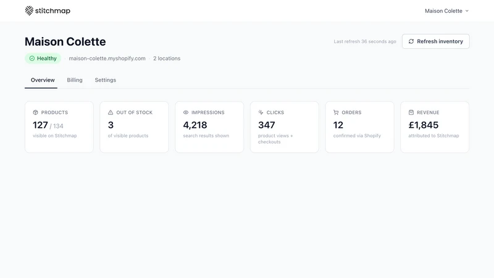Image resolution: width=494 pixels, height=278 pixels.
Task: Click the Orders shopping cart icon
Action: 336,112
